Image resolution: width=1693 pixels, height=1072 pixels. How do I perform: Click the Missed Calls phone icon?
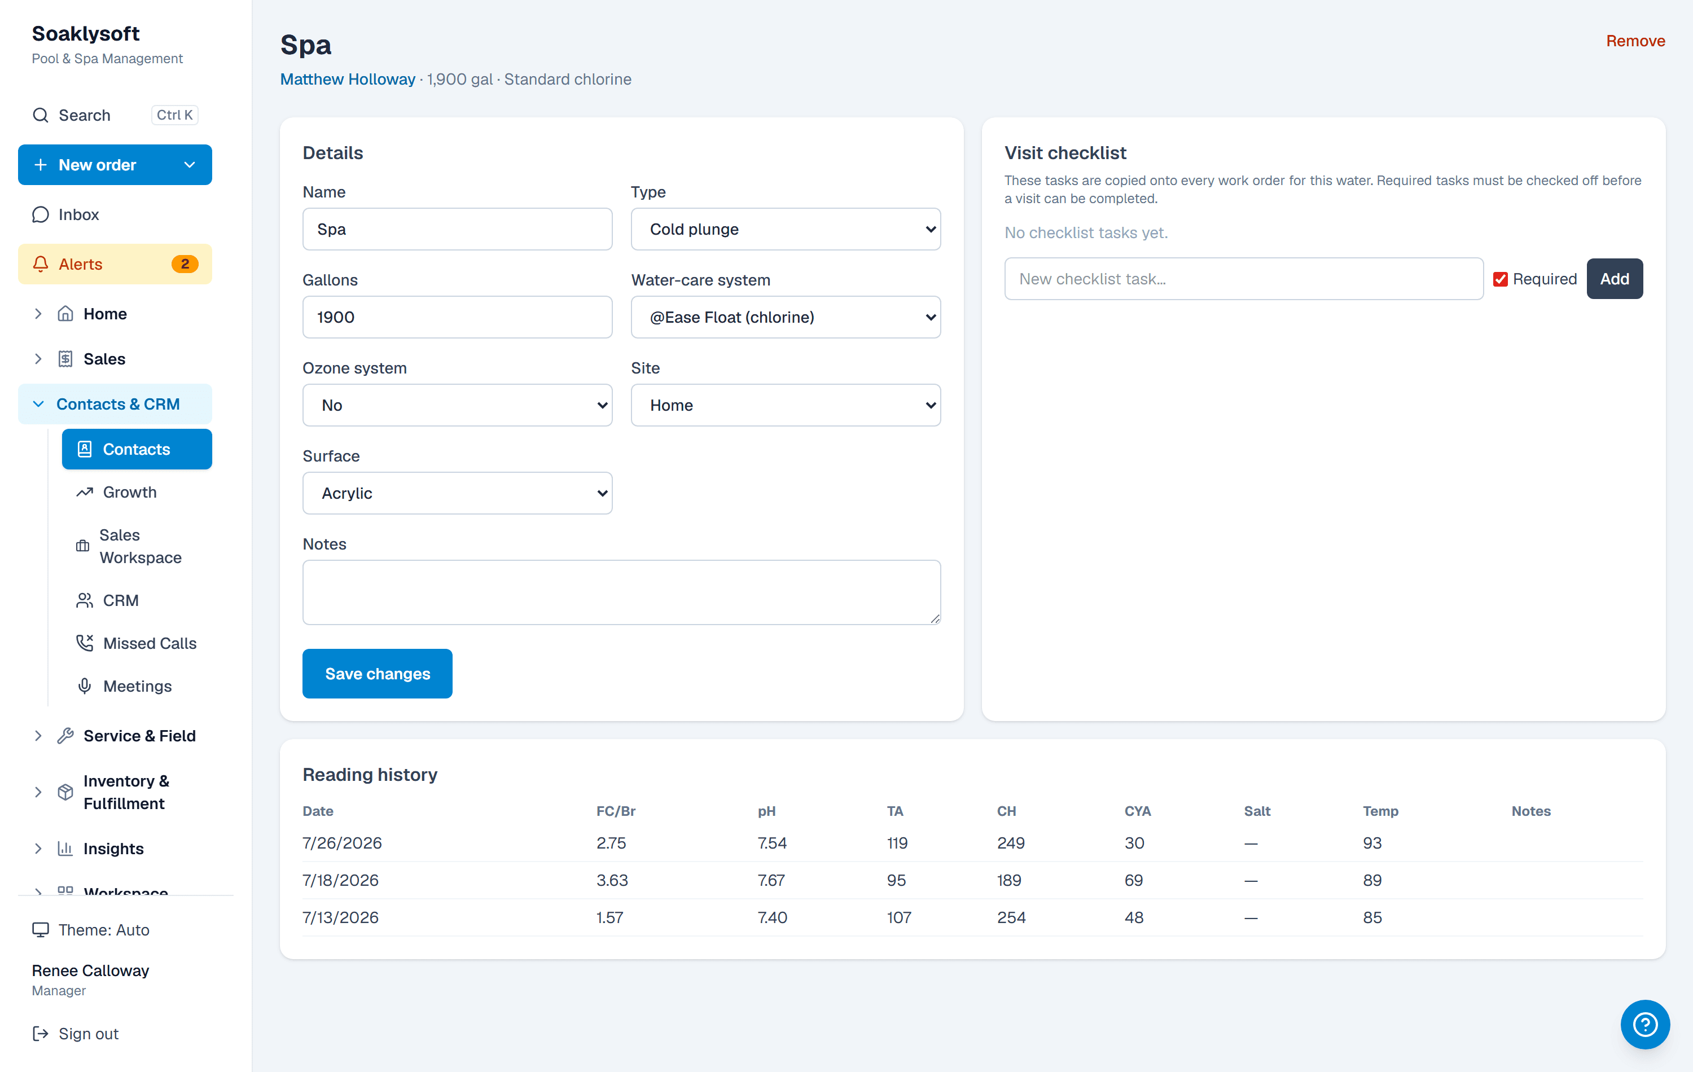85,643
